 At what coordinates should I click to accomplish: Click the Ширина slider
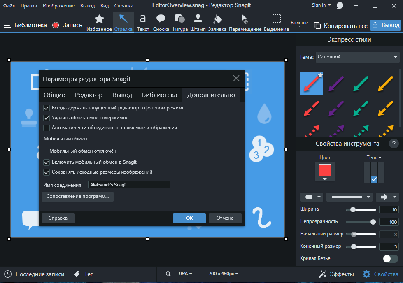click(x=361, y=210)
